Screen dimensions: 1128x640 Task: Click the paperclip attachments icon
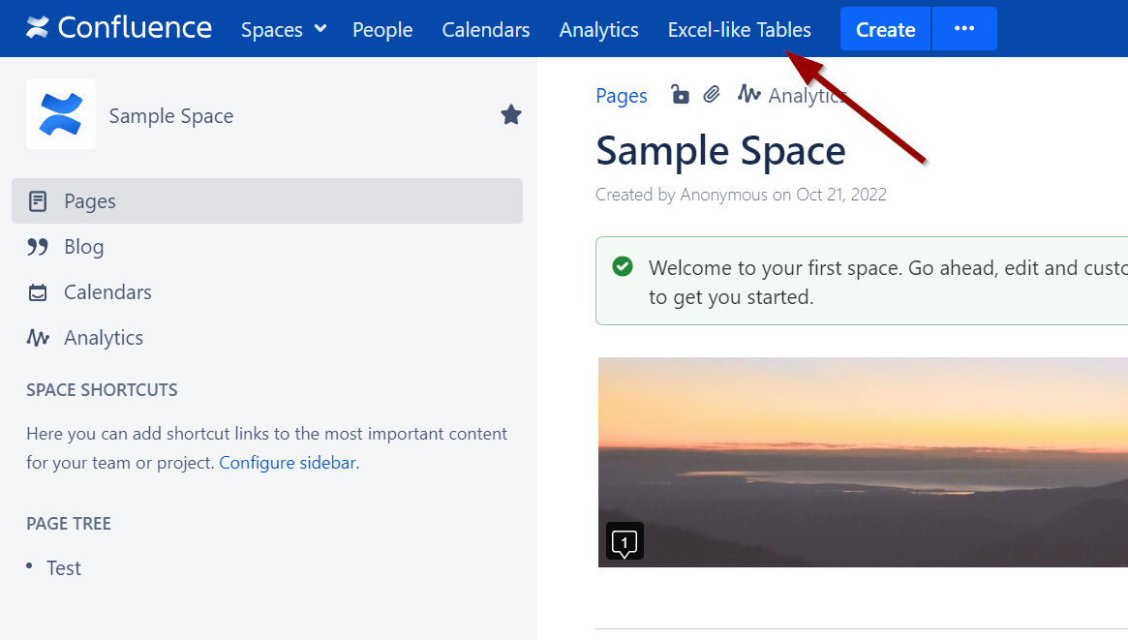712,94
